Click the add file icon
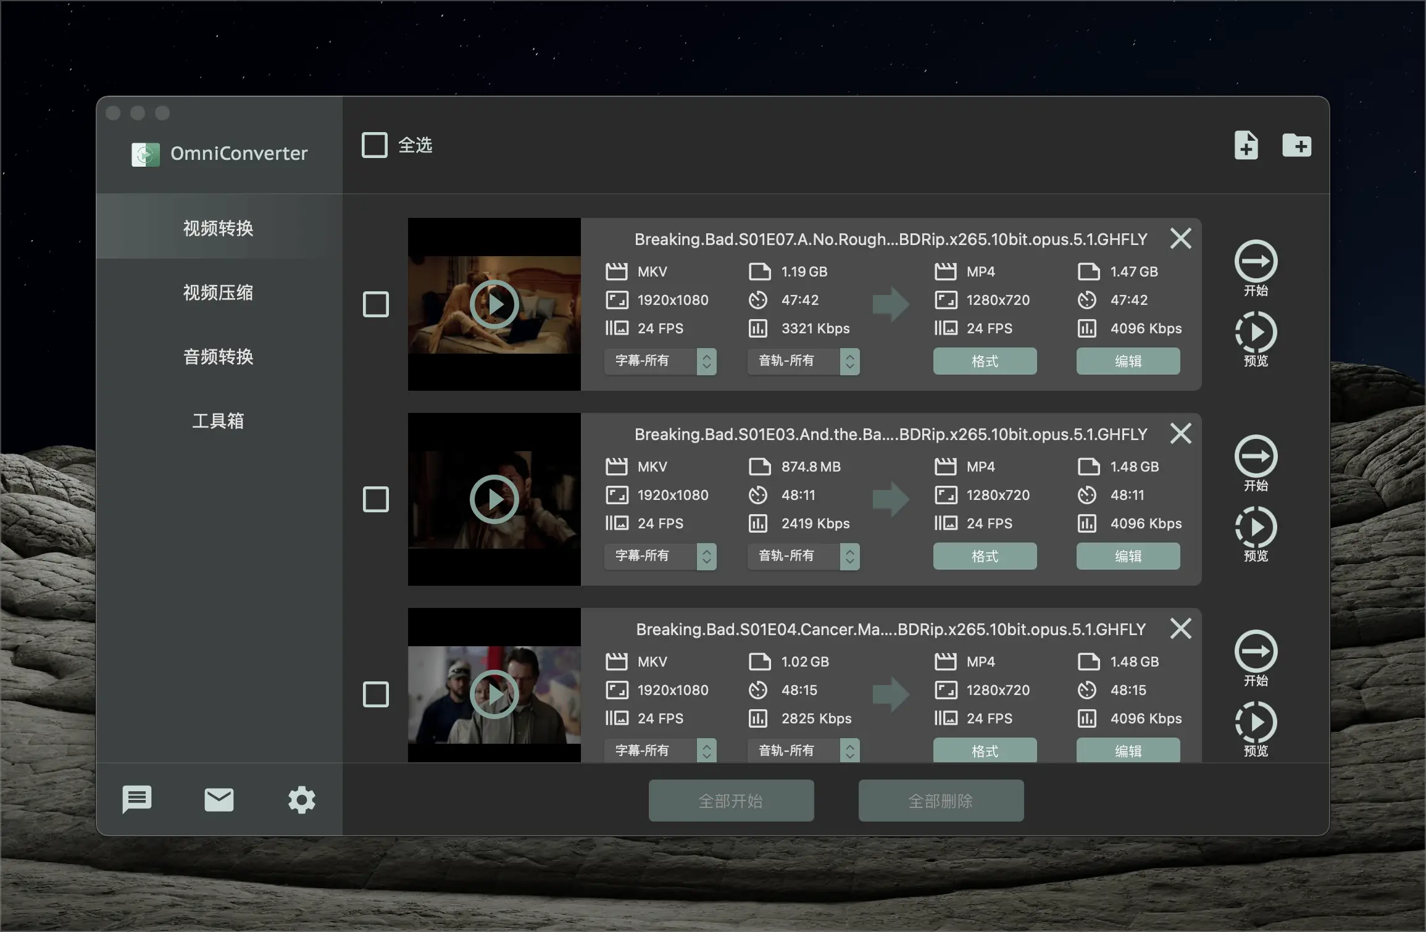The height and width of the screenshot is (932, 1426). pos(1246,146)
